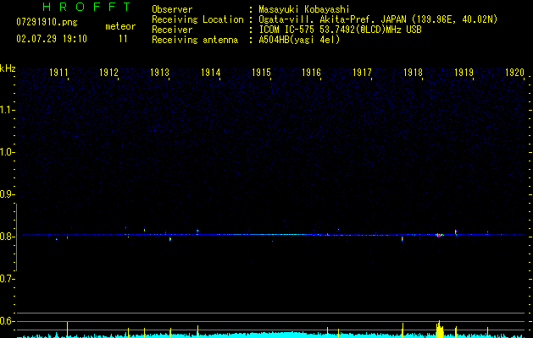Click the 0.6 kHz axis label
The width and height of the screenshot is (533, 338).
[7, 321]
